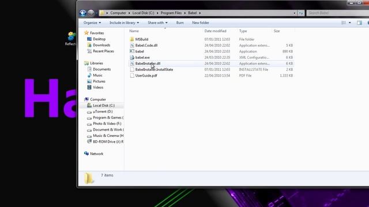
Task: Click the Network icon in sidebar
Action: [x=86, y=154]
